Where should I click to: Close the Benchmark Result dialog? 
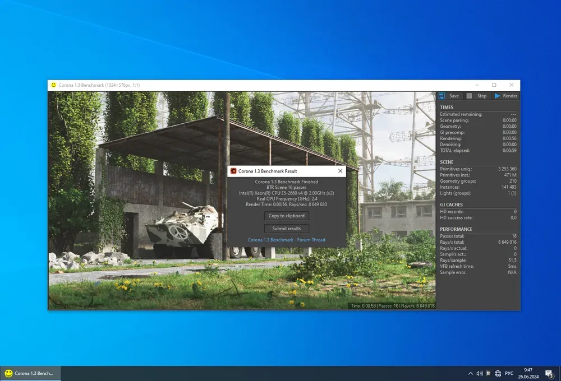(340, 171)
